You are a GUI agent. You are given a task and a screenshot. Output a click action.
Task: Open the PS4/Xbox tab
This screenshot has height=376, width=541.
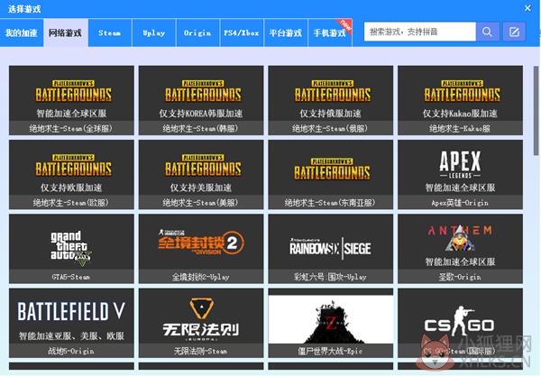pos(242,32)
